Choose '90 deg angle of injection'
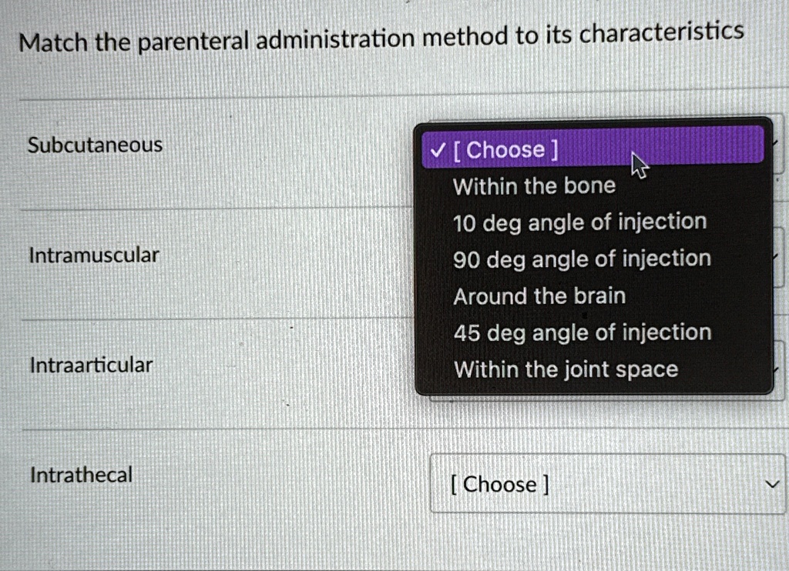The width and height of the screenshot is (789, 571). tap(582, 259)
